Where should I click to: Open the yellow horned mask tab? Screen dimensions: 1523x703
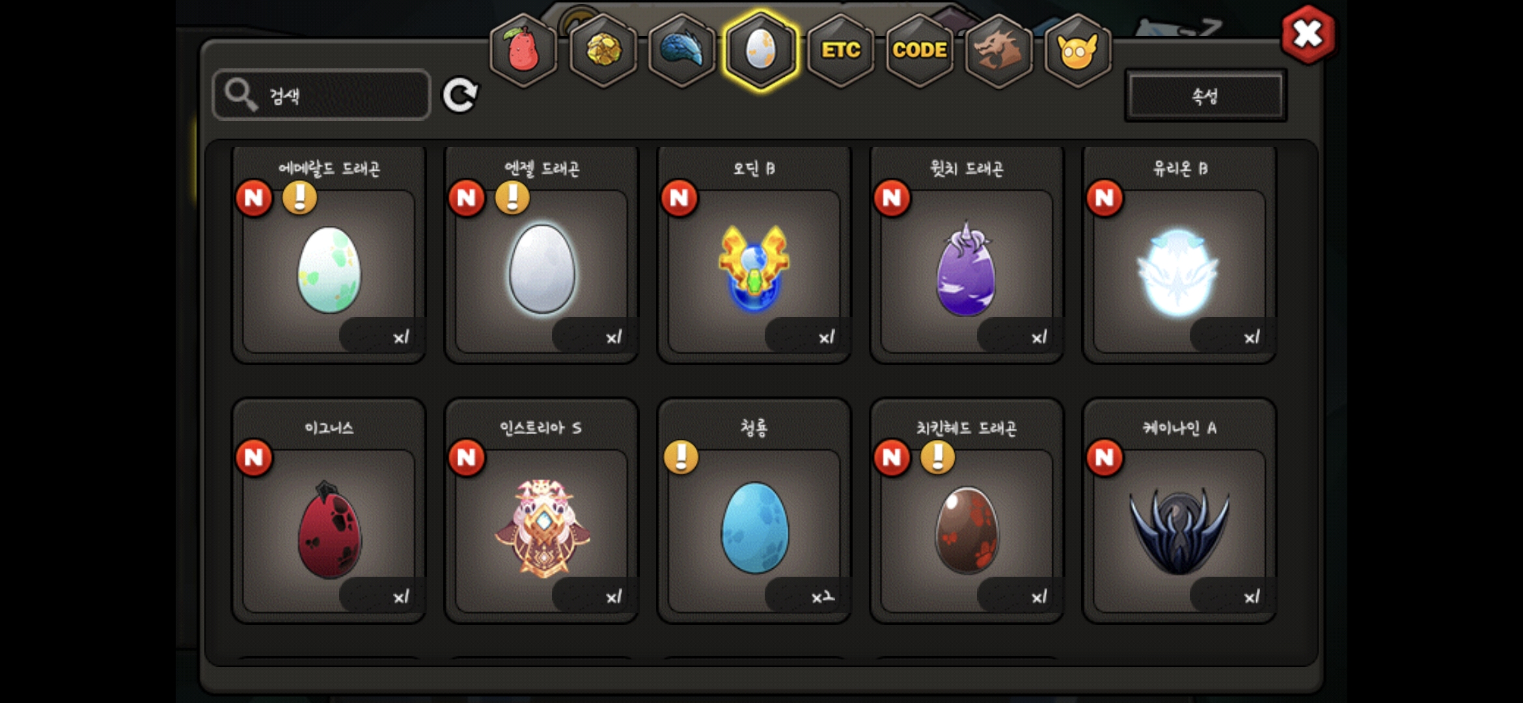[x=1078, y=51]
